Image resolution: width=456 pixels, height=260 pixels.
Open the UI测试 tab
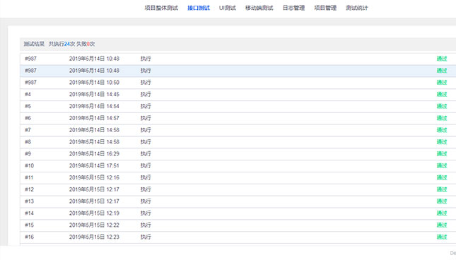tap(227, 8)
